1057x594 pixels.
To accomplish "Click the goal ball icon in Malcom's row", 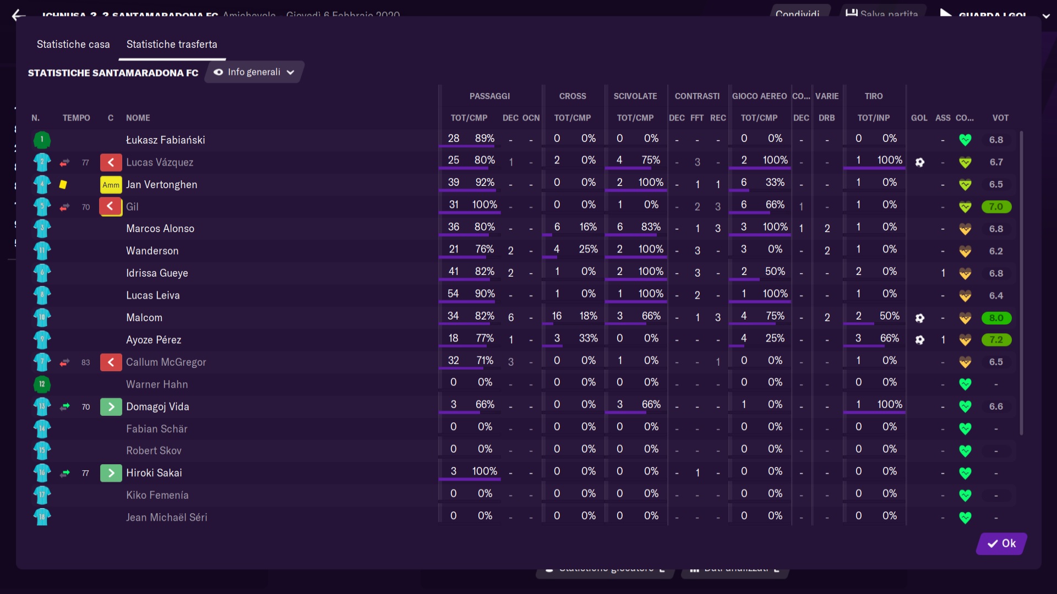I will [919, 318].
